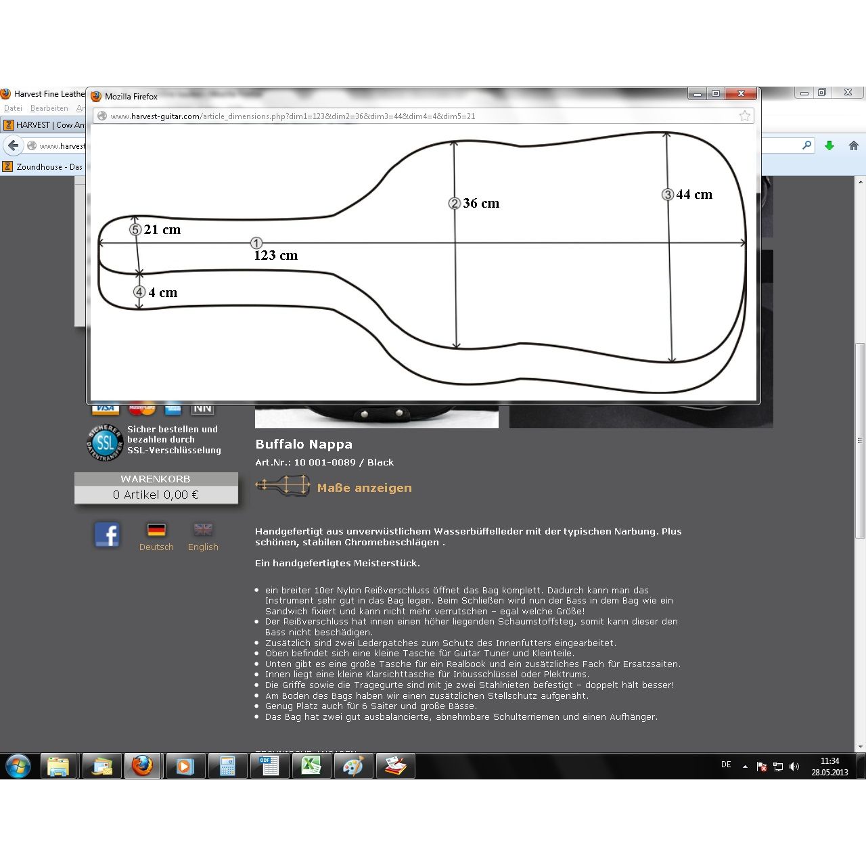Go to the Firefox home page icon
866x866 pixels.
[x=854, y=145]
